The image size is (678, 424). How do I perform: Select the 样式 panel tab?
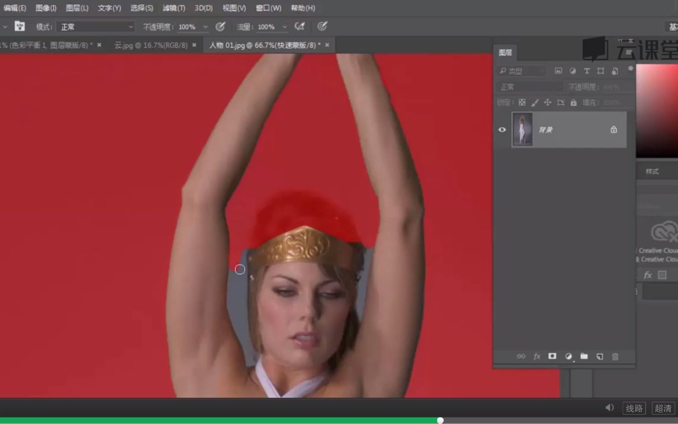tap(652, 171)
